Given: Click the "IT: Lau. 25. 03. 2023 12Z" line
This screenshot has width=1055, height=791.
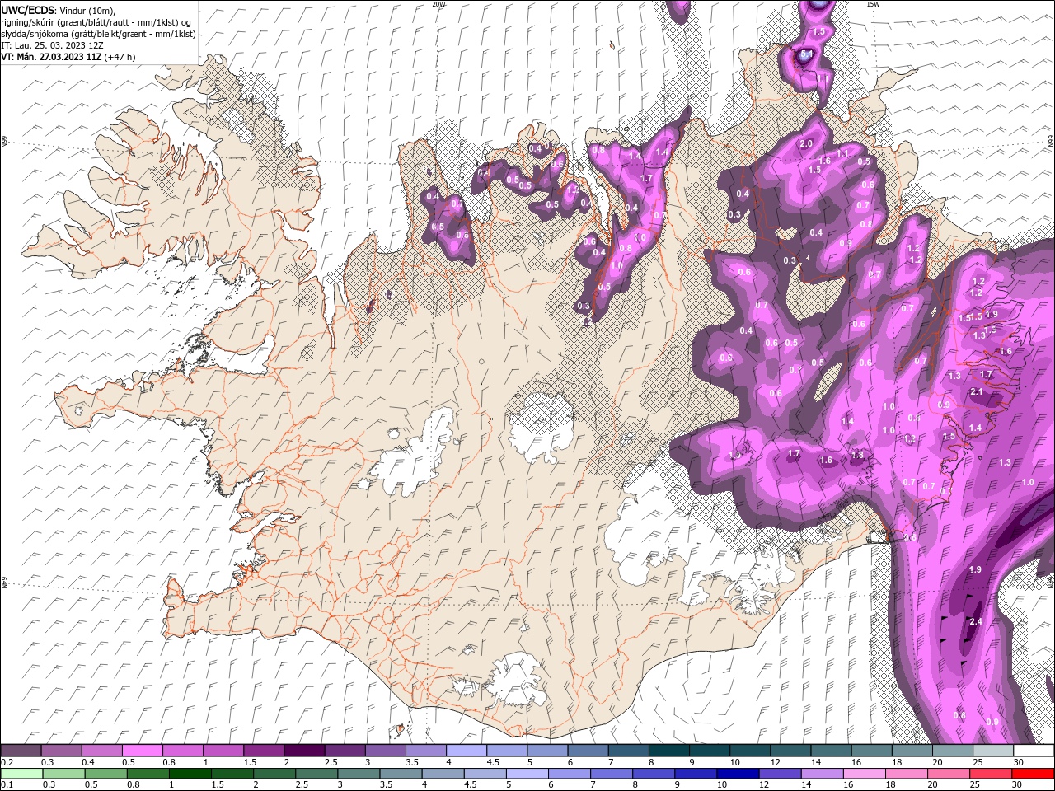Looking at the screenshot, I should (52, 45).
